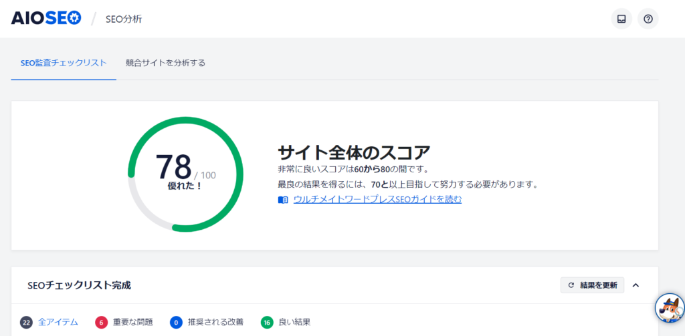Open the dog mascot chat helper
Screen dimensions: 685x336
(670, 308)
